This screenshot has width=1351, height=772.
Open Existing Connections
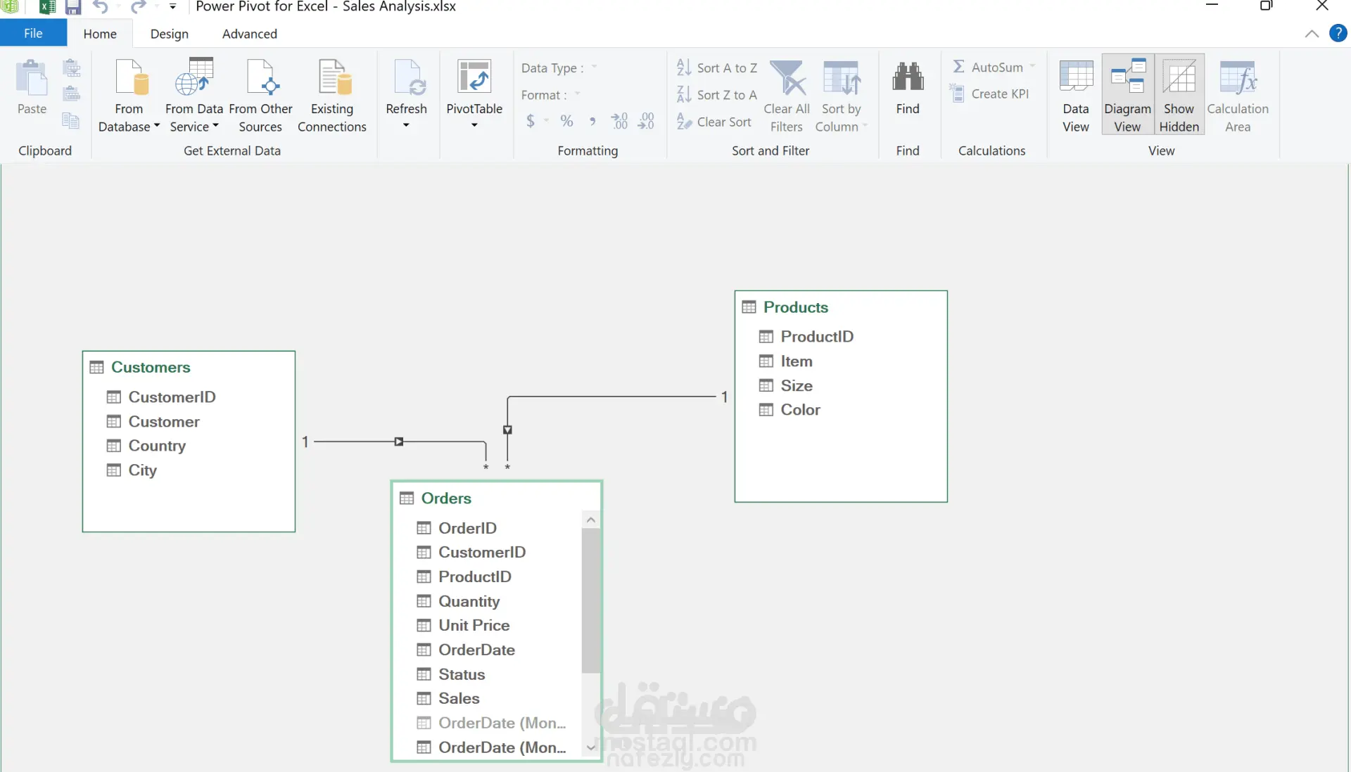point(332,96)
